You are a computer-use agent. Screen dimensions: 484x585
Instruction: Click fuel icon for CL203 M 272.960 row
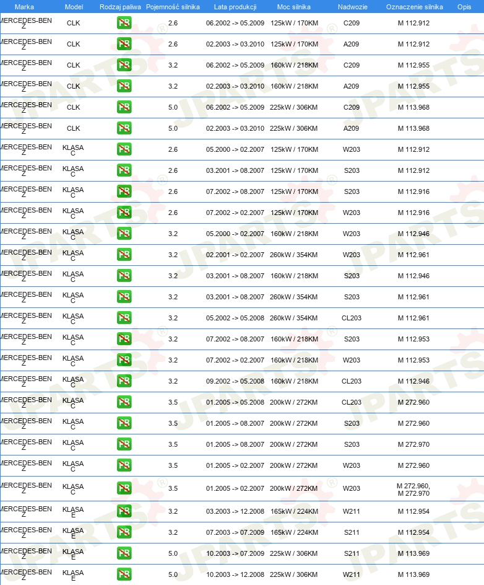(124, 403)
